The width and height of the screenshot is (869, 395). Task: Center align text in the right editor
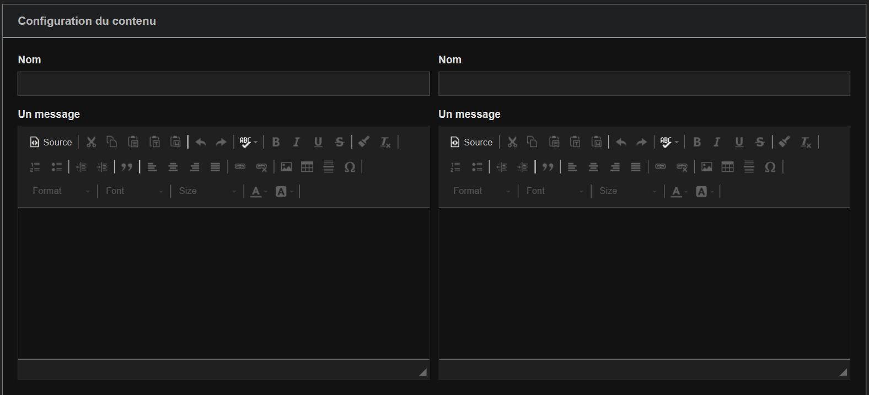(x=593, y=167)
